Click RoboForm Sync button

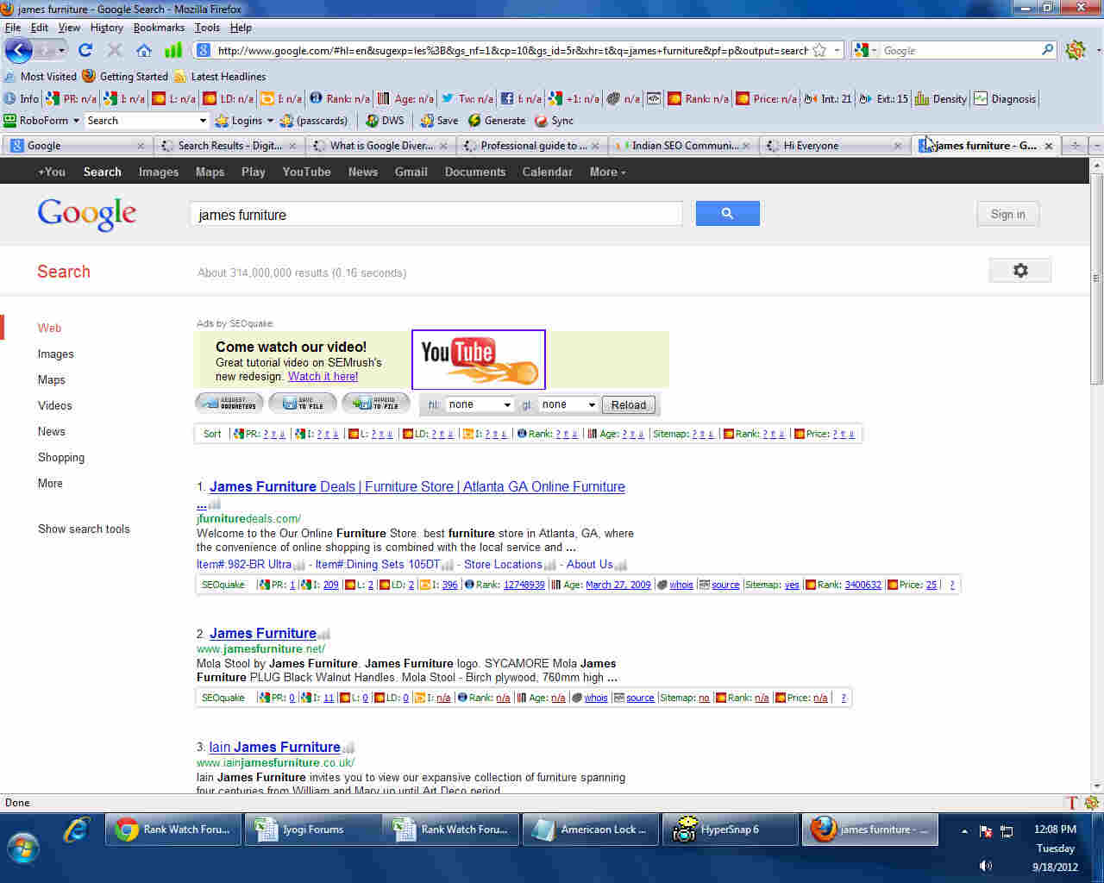pyautogui.click(x=554, y=121)
